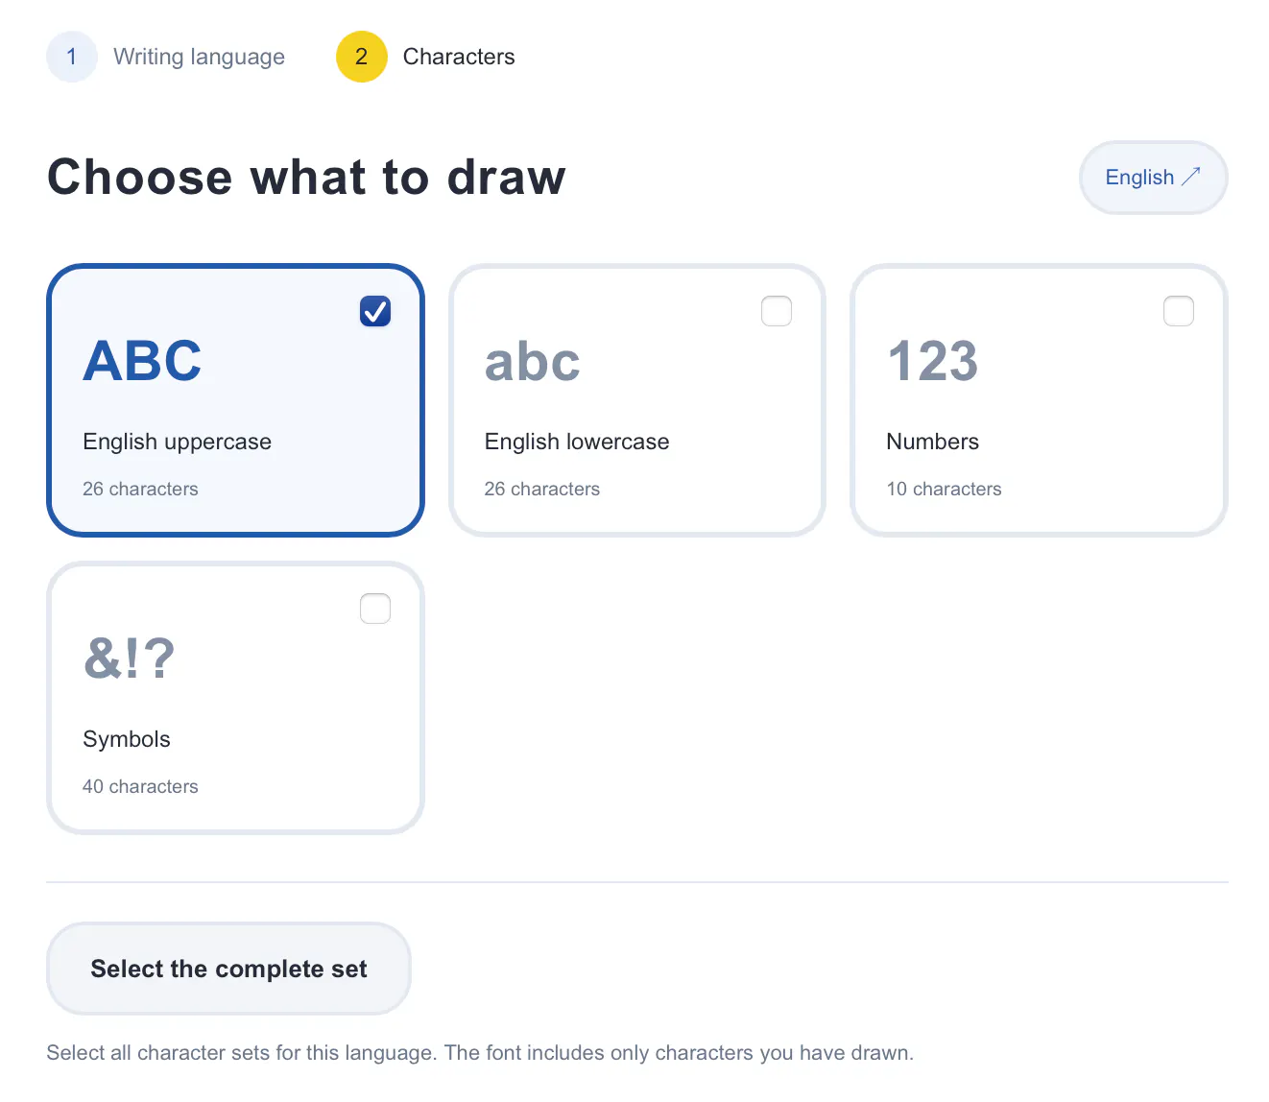Check the English lowercase checkbox

777,311
